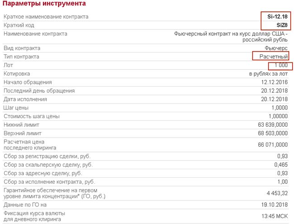
Task: Click the 'Наименование контракта' row label
Action: click(x=35, y=34)
